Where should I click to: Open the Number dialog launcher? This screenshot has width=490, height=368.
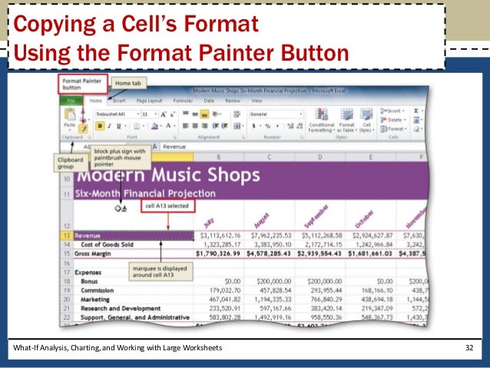pyautogui.click(x=302, y=138)
